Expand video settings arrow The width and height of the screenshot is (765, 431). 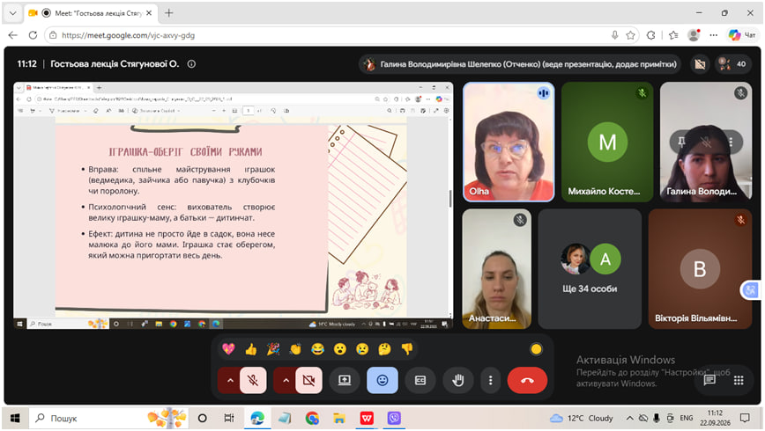(x=286, y=380)
